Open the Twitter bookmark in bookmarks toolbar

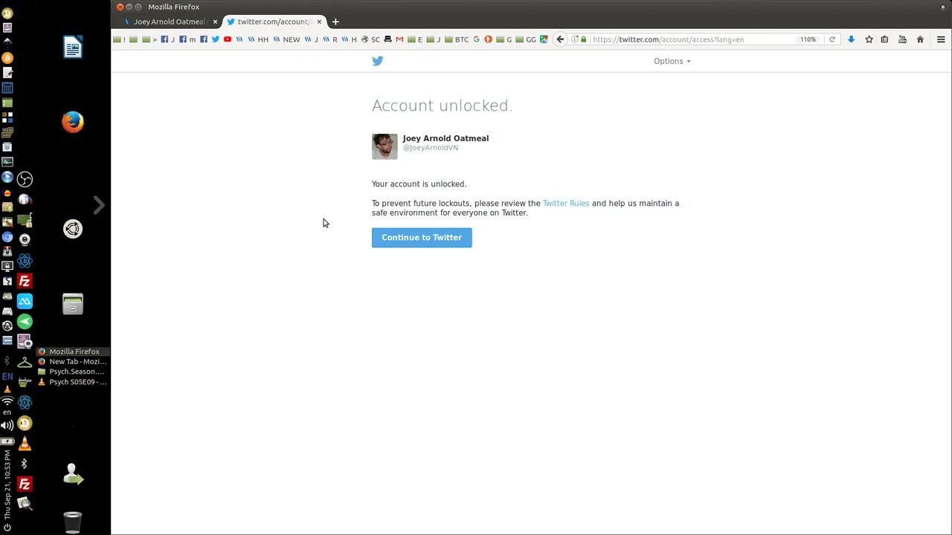click(x=215, y=39)
